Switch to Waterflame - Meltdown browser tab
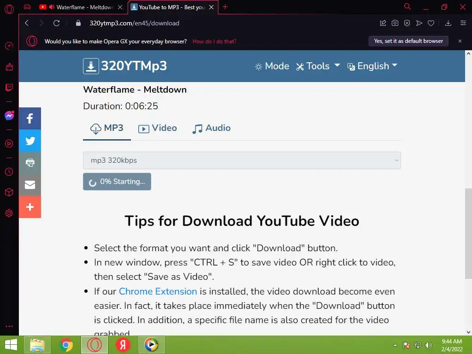 coord(81,7)
